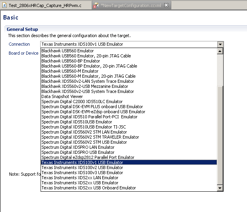Choose Spectrum Digital XDS510USB Emulator
Viewport: 247px width, 212px height.
[x=129, y=122]
